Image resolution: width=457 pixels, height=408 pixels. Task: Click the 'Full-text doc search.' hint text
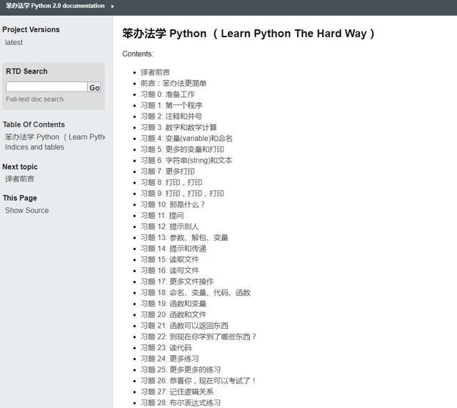(x=35, y=99)
